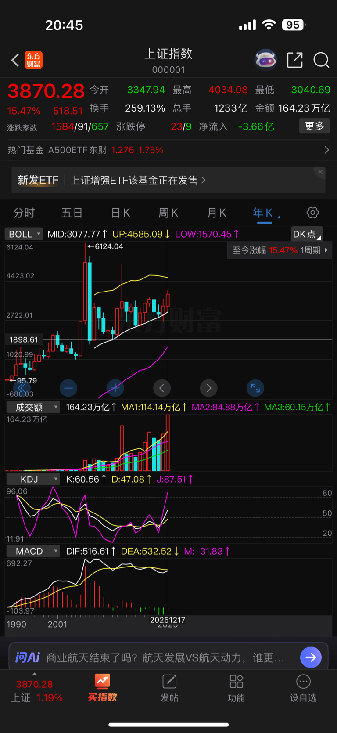Tap the 新发ETF label
The height and width of the screenshot is (733, 337).
click(38, 180)
